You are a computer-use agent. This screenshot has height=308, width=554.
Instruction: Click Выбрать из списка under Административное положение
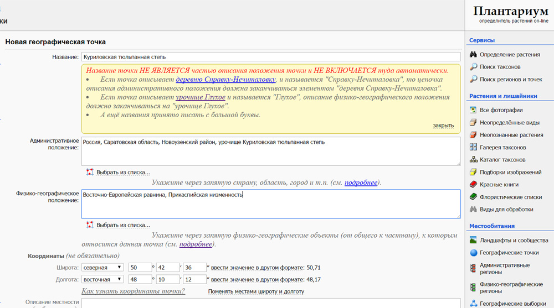122,173
